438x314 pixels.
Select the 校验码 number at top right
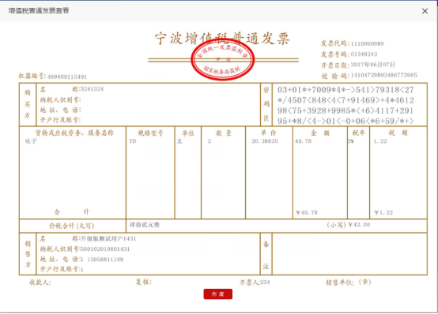click(x=383, y=75)
